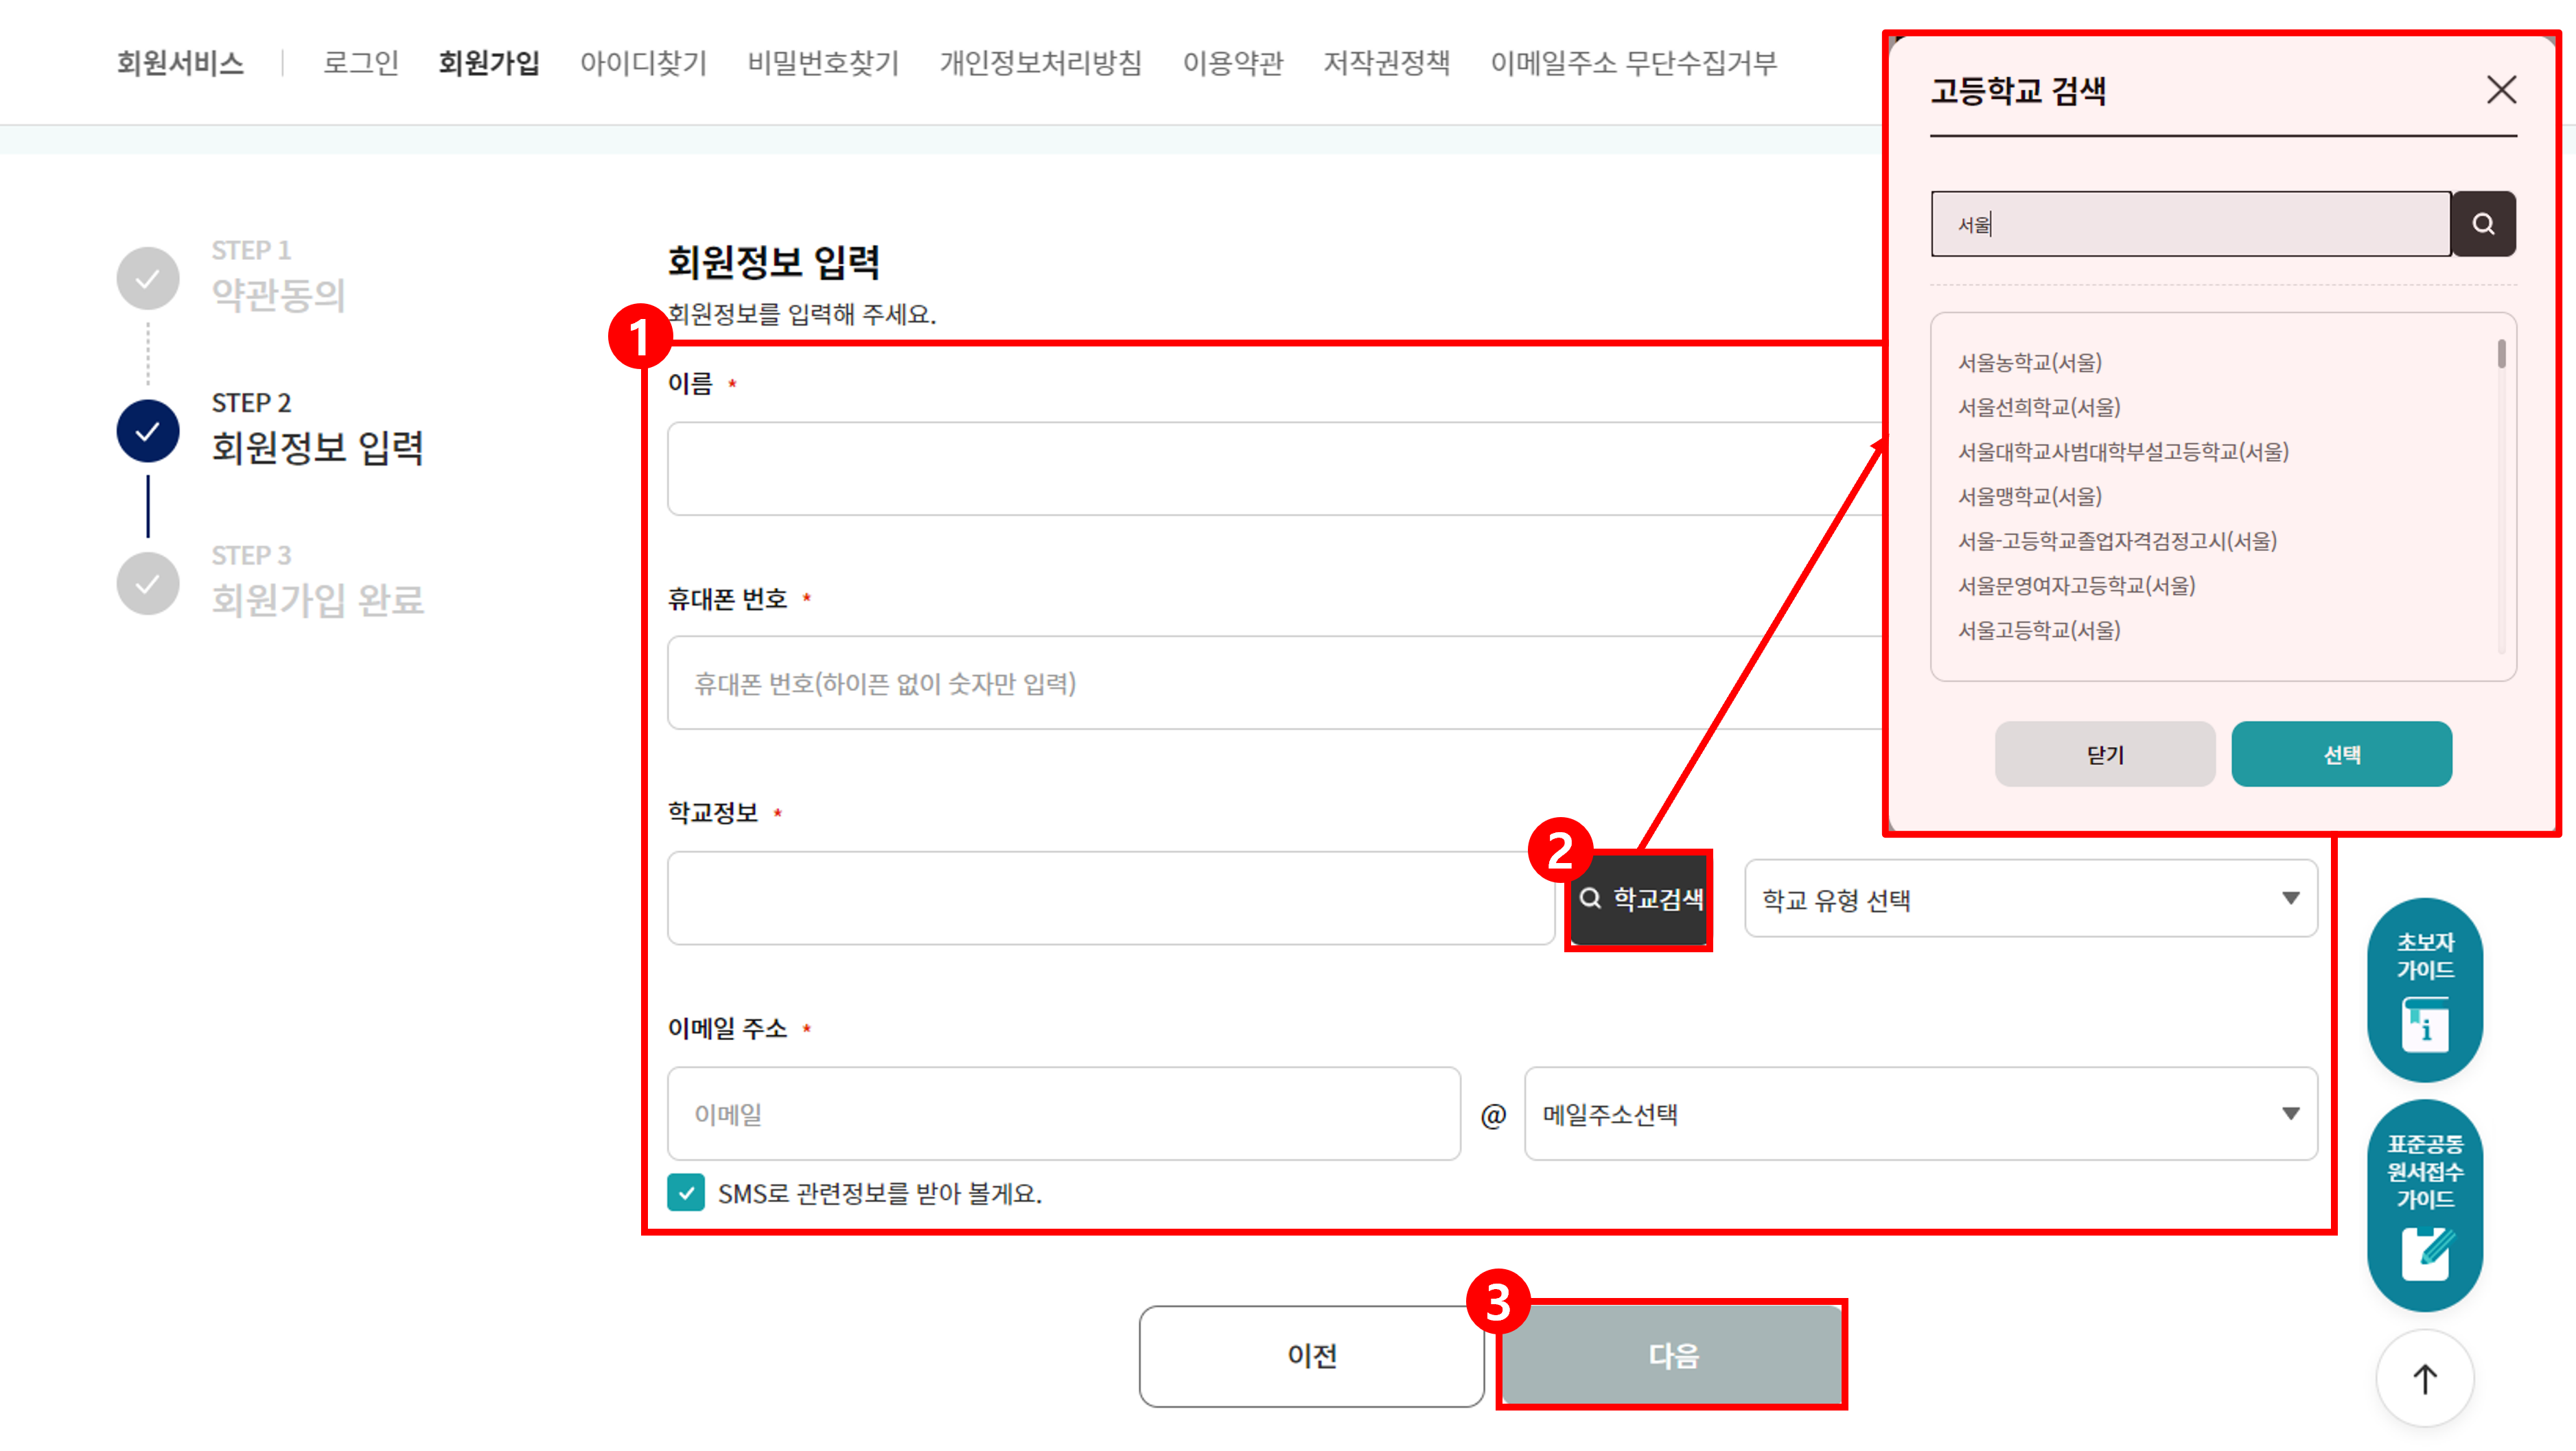Open the 표준공통 원서접수 가이드 icon
The width and height of the screenshot is (2576, 1451).
[2425, 1205]
